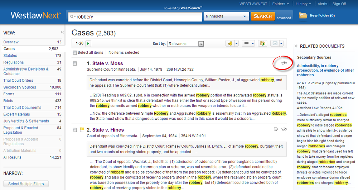358x190 pixels.
Task: Open the History dropdown in top bar
Action: tap(303, 4)
